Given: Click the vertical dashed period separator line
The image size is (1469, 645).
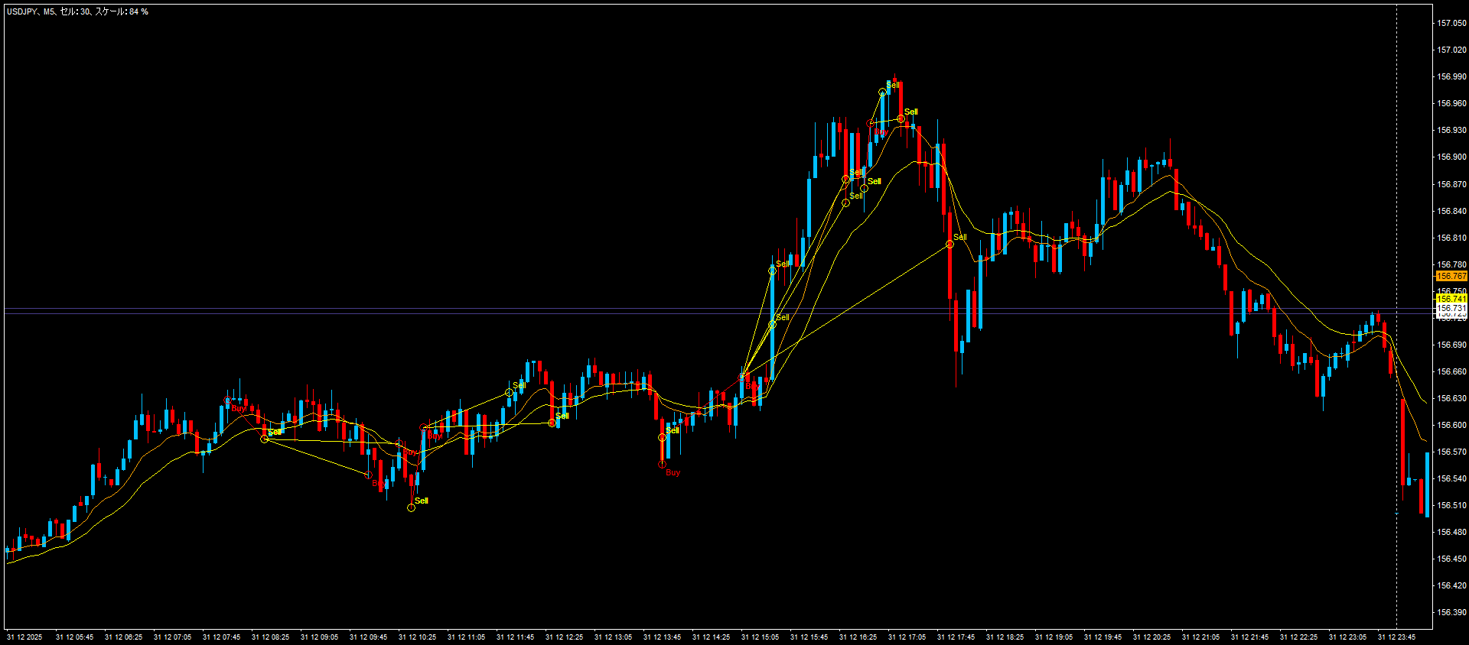Looking at the screenshot, I should tap(1396, 229).
